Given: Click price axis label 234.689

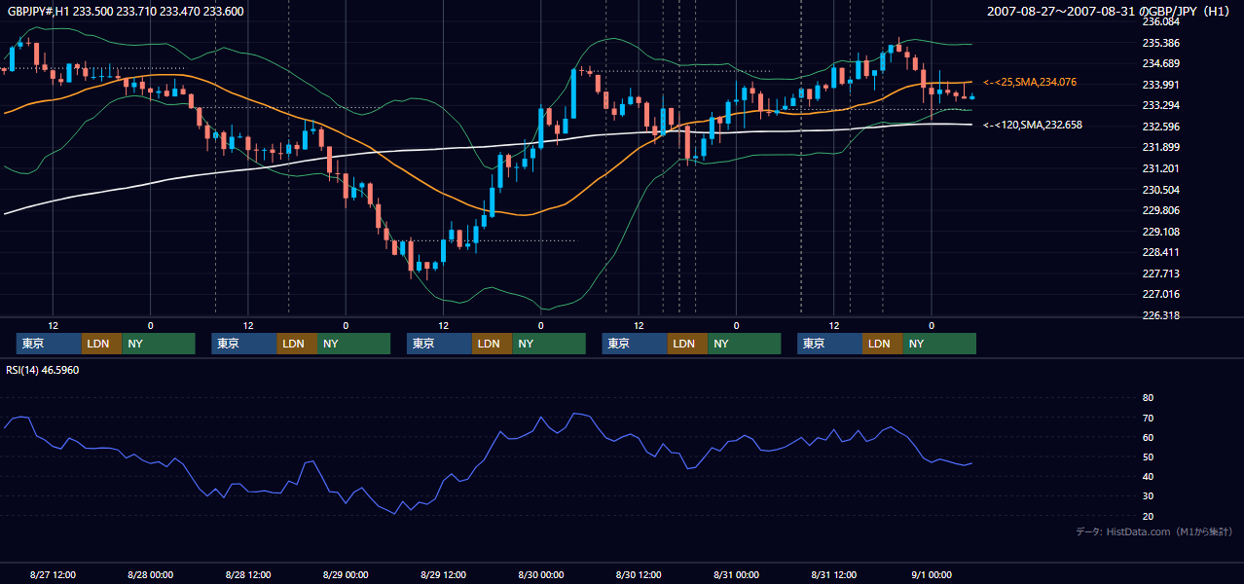Looking at the screenshot, I should 1160,63.
